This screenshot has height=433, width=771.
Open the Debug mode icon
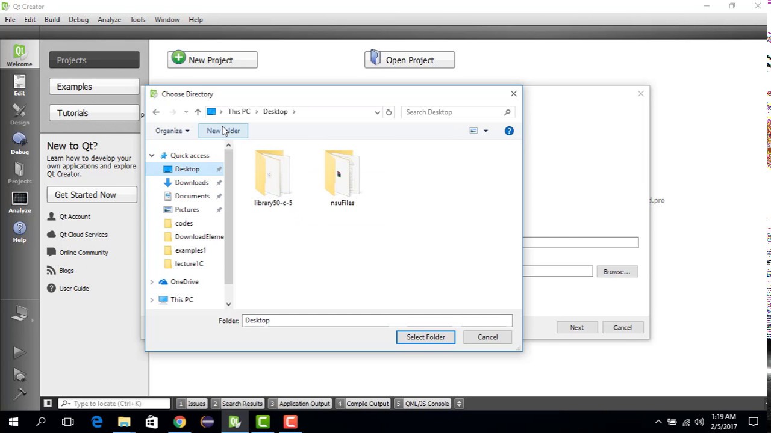19,144
